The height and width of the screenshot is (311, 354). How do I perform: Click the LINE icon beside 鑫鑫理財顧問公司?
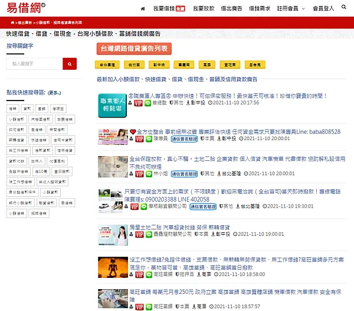tap(149, 235)
